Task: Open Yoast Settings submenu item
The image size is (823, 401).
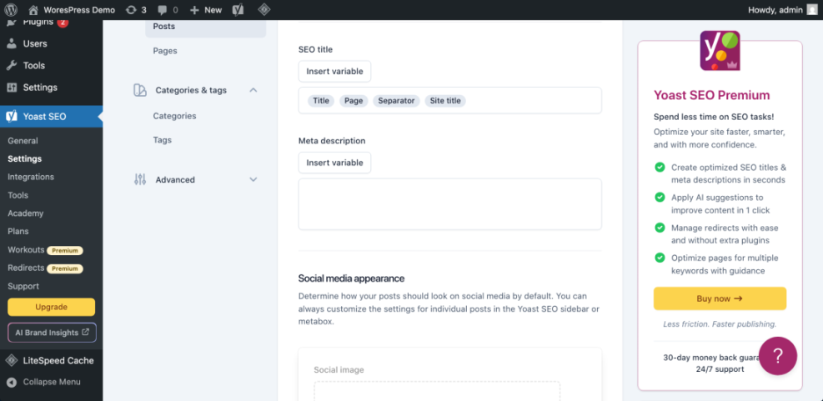Action: coord(25,158)
